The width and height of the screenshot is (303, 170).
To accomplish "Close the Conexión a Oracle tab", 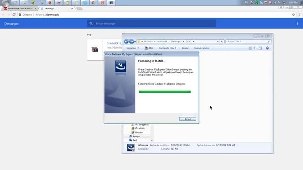I will [36, 8].
